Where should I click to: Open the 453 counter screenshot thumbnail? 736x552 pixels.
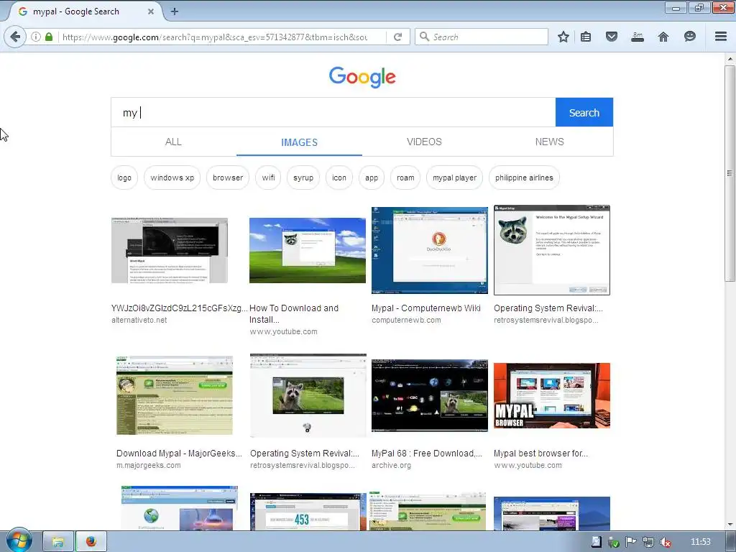pos(308,512)
